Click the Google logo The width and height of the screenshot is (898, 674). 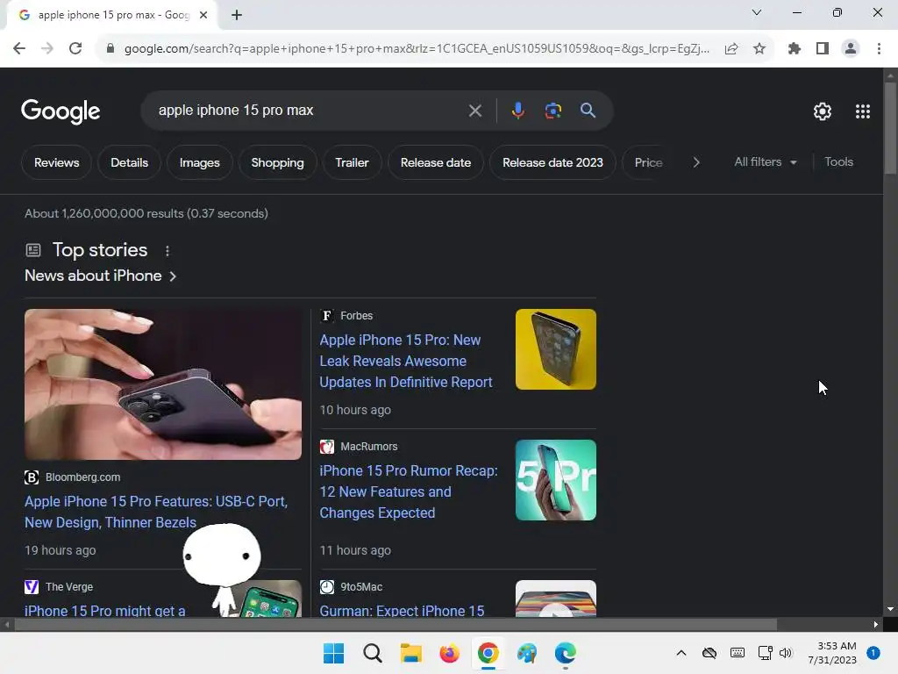coord(61,111)
